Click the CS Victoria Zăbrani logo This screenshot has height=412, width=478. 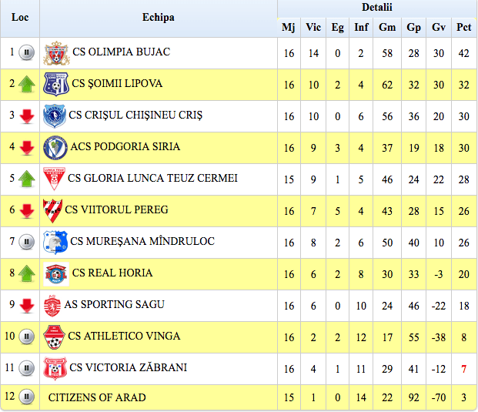click(54, 368)
